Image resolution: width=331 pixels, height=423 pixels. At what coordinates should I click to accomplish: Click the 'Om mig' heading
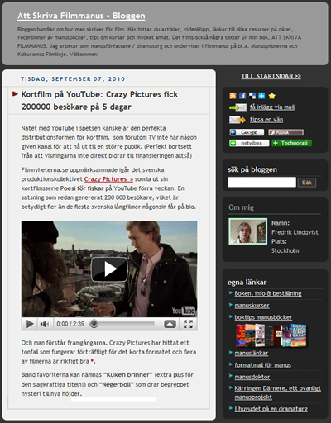[x=241, y=207]
